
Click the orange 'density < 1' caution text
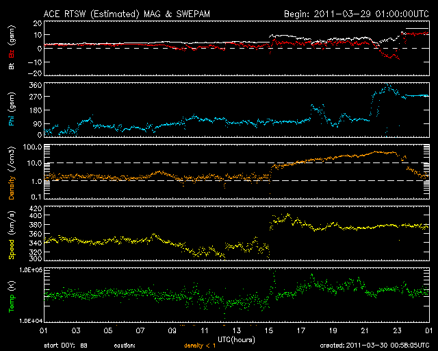pyautogui.click(x=200, y=346)
